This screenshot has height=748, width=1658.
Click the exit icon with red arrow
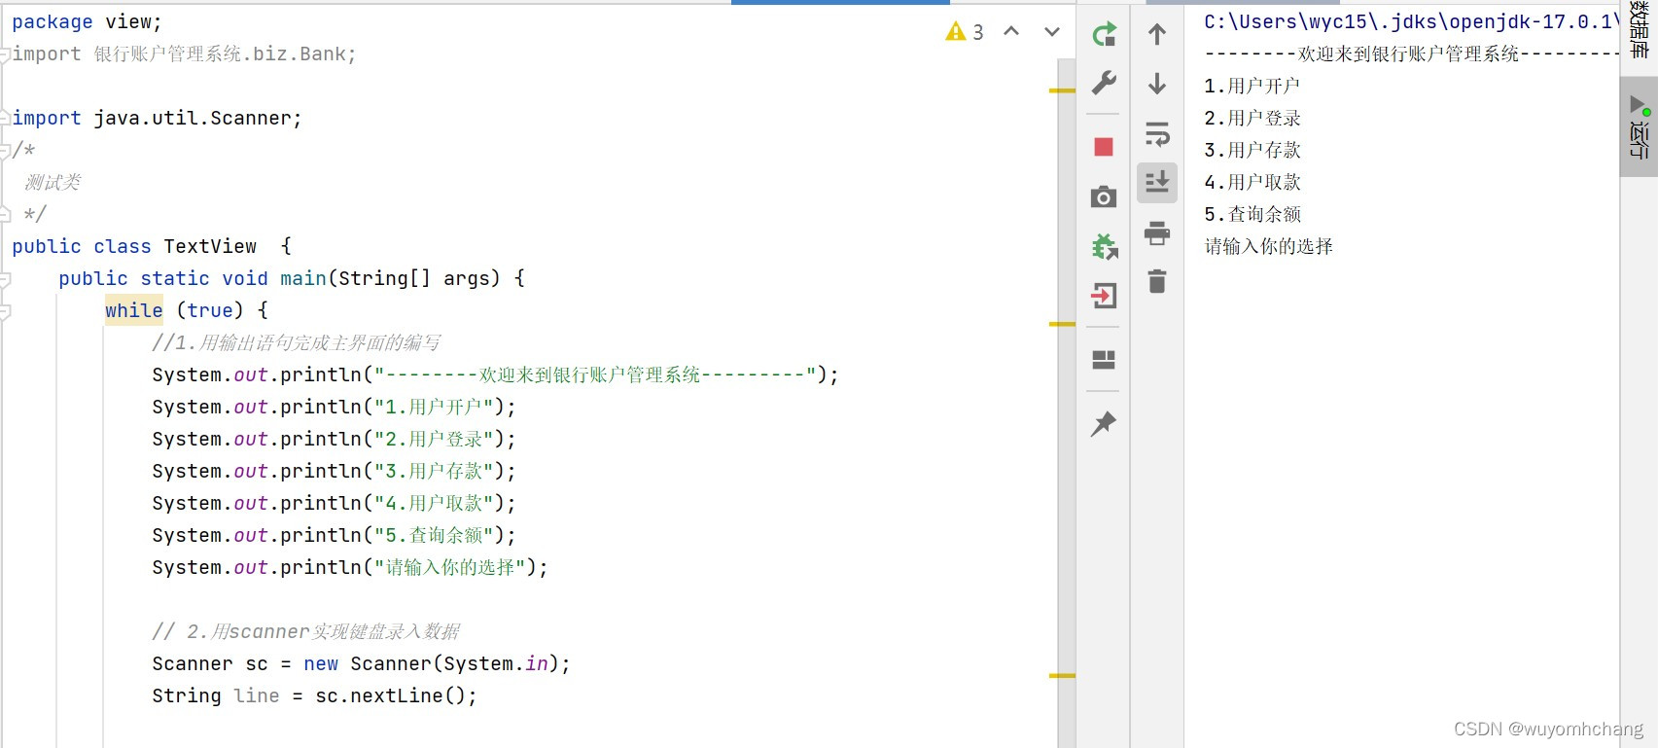1104,296
